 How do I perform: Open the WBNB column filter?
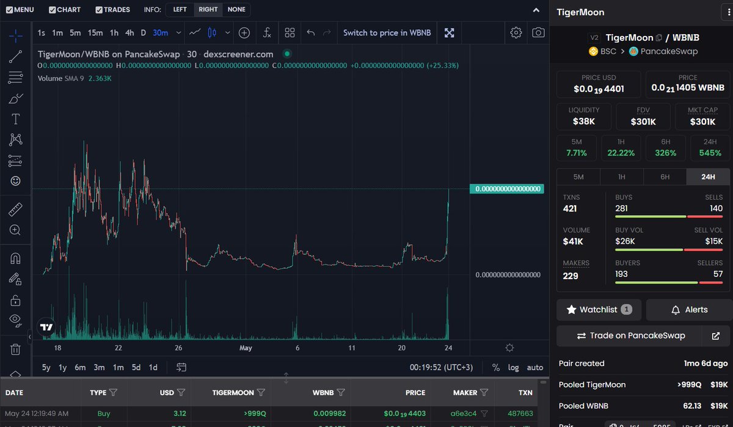(x=341, y=392)
